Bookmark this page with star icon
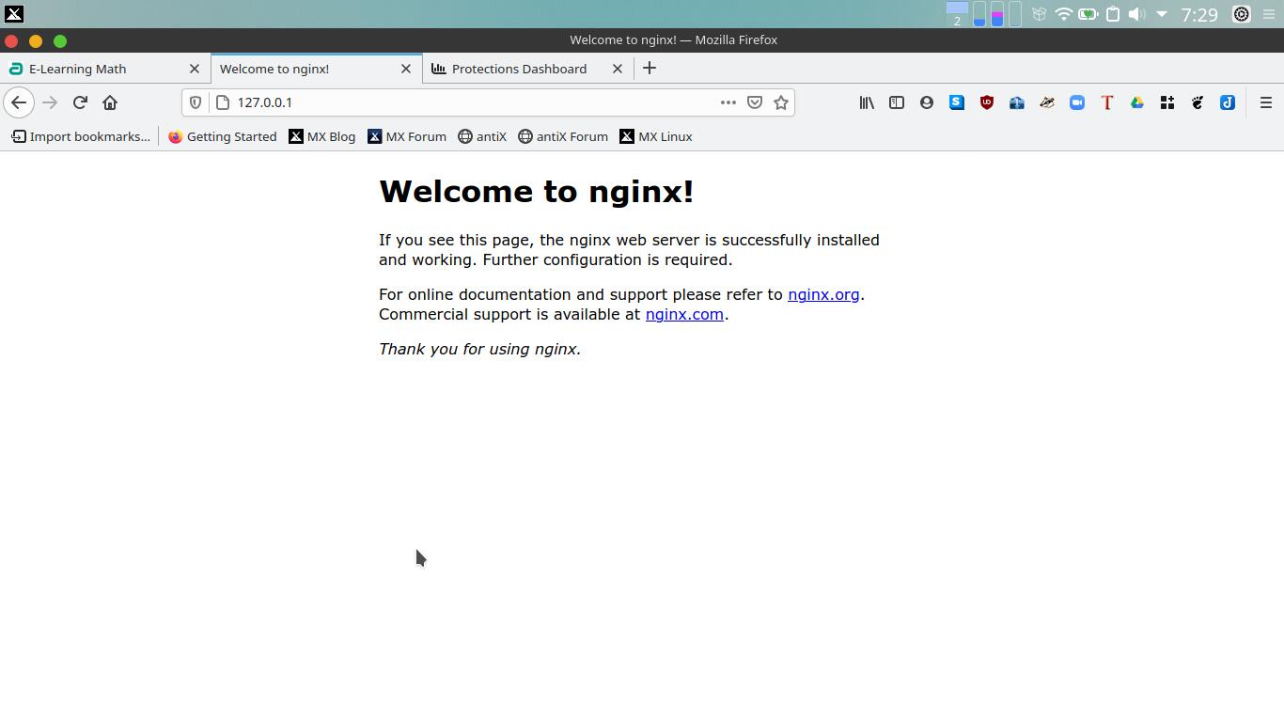The height and width of the screenshot is (722, 1284). (x=780, y=102)
